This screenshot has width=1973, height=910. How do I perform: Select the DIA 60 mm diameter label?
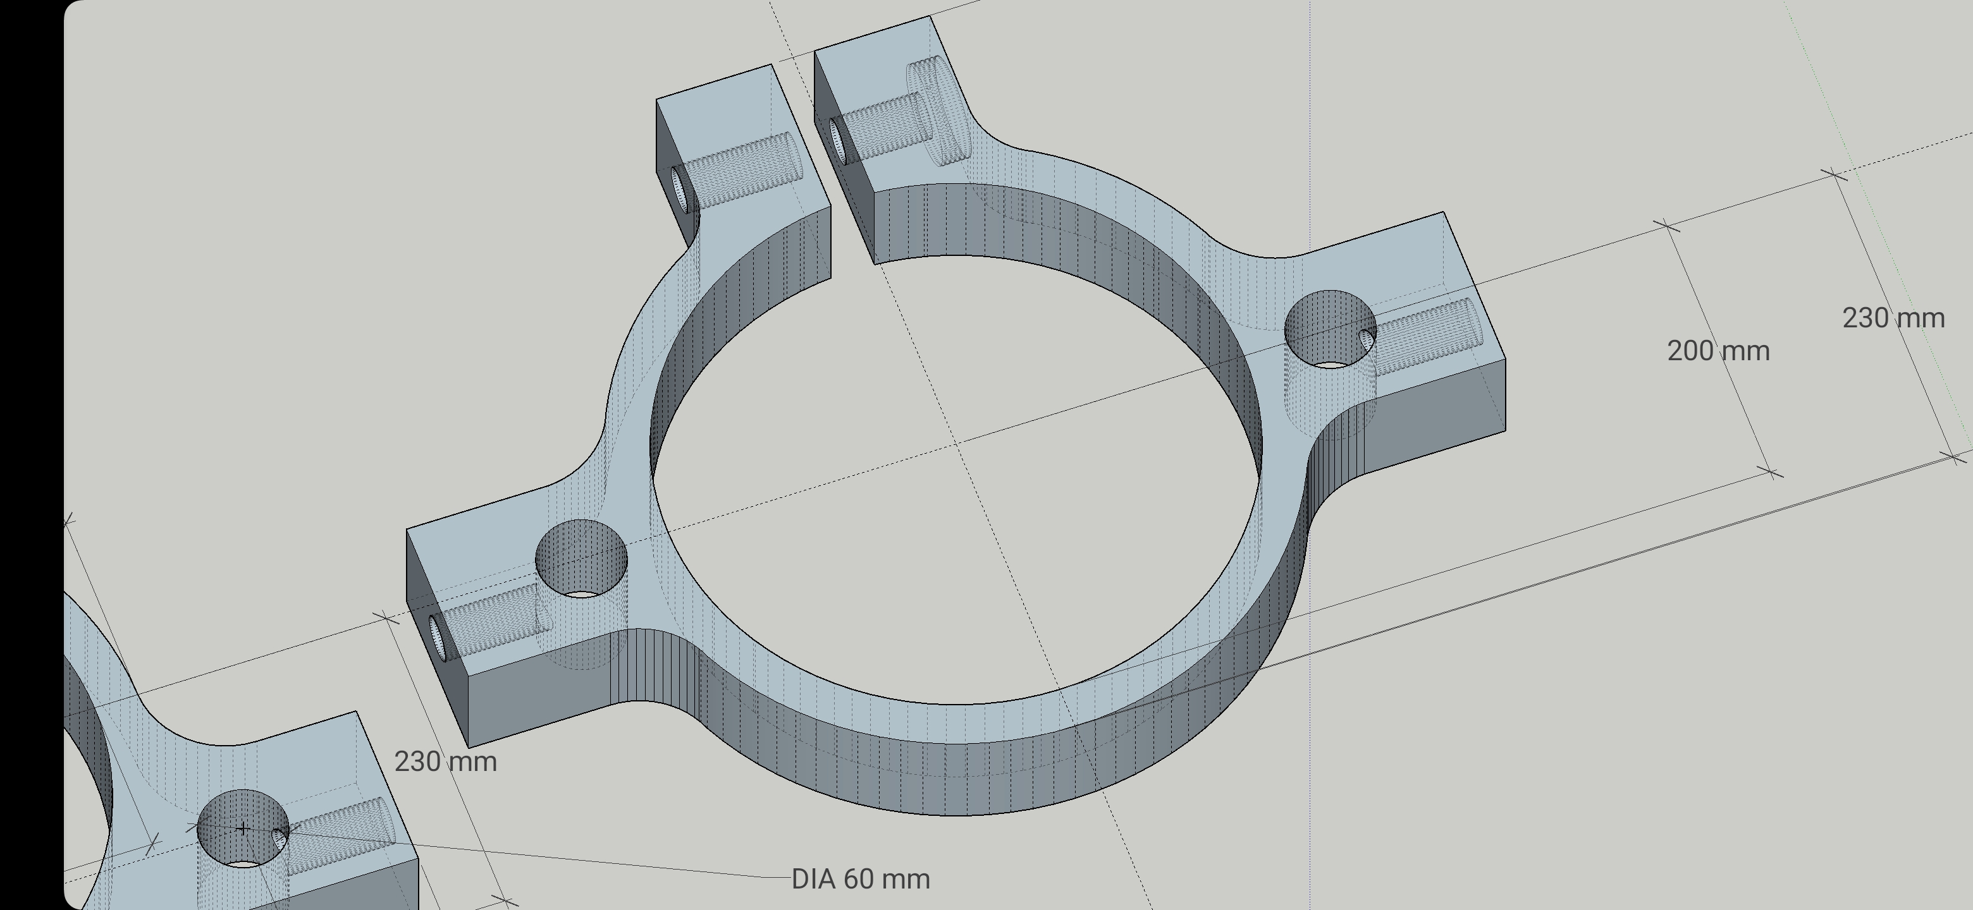tap(861, 878)
